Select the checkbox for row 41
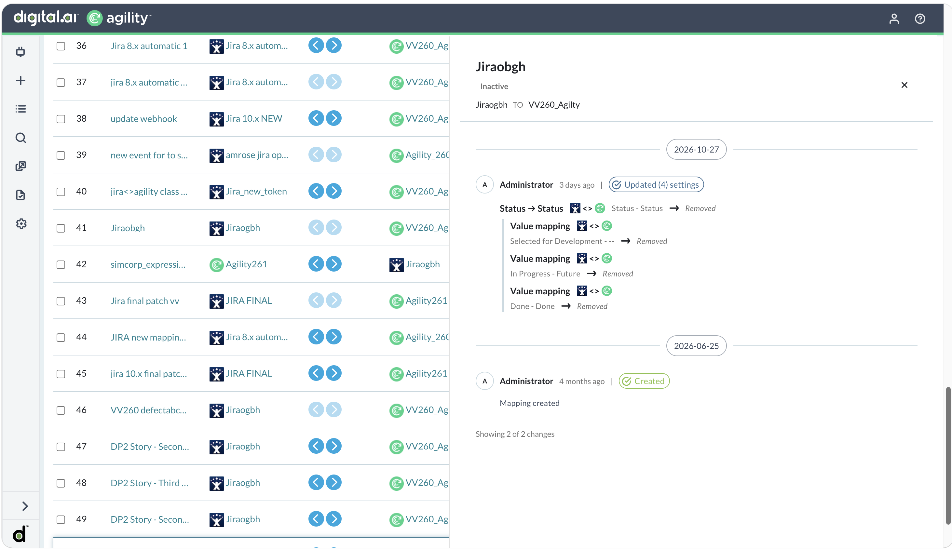The image size is (952, 549). pyautogui.click(x=61, y=229)
